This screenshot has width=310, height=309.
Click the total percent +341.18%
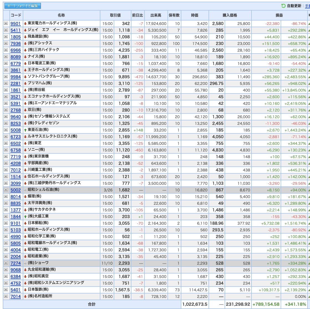point(295,304)
